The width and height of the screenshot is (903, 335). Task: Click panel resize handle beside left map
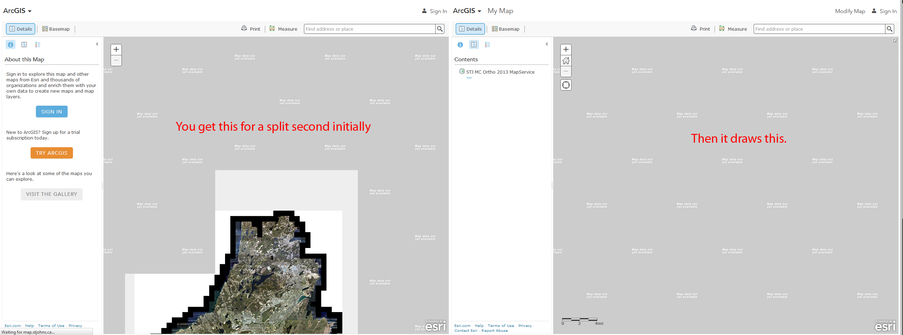pos(102,185)
